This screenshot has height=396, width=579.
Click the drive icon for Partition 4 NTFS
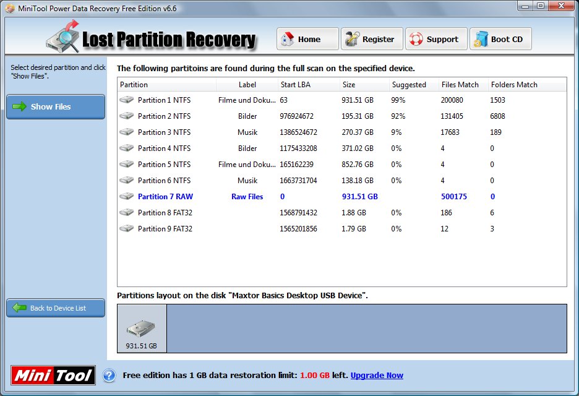(x=126, y=148)
